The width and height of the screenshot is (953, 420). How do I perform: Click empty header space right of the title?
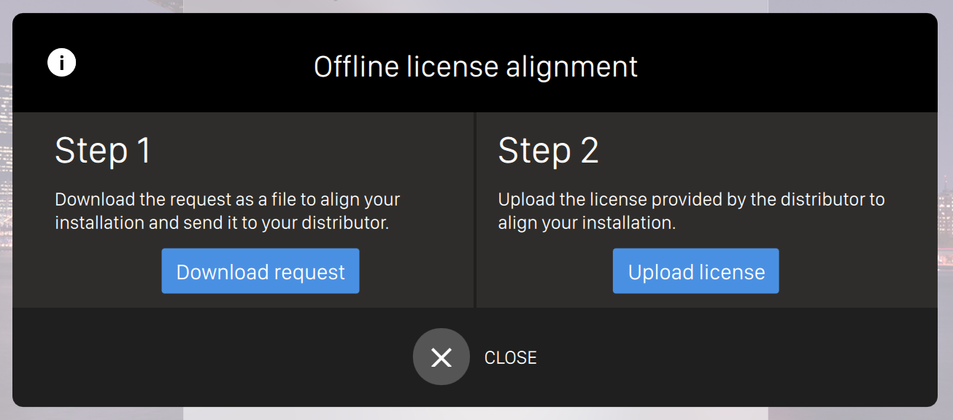[x=788, y=66]
